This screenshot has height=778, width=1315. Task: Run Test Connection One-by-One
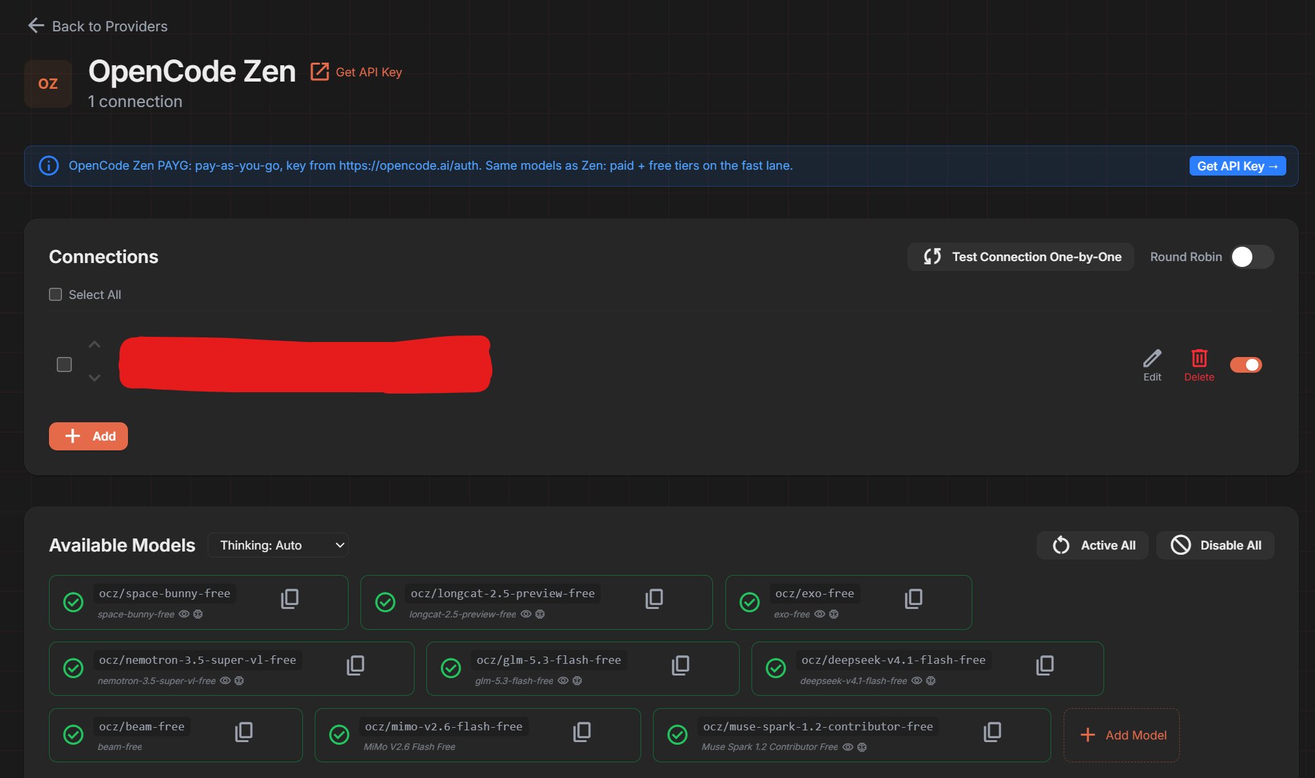coord(1021,257)
